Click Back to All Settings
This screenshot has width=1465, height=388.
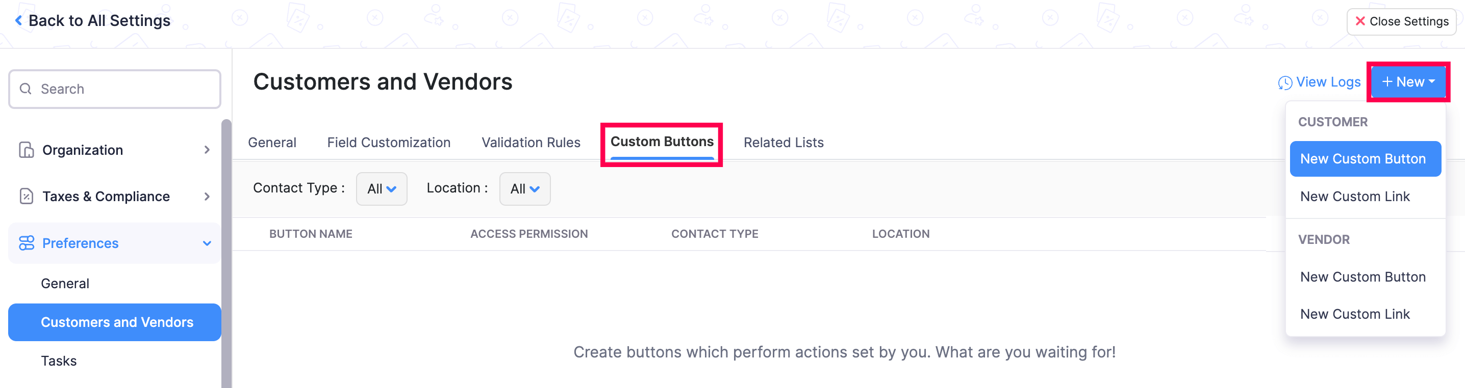click(x=100, y=20)
